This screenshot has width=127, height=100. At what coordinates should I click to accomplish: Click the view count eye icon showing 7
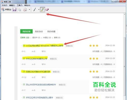pyautogui.click(x=23, y=90)
